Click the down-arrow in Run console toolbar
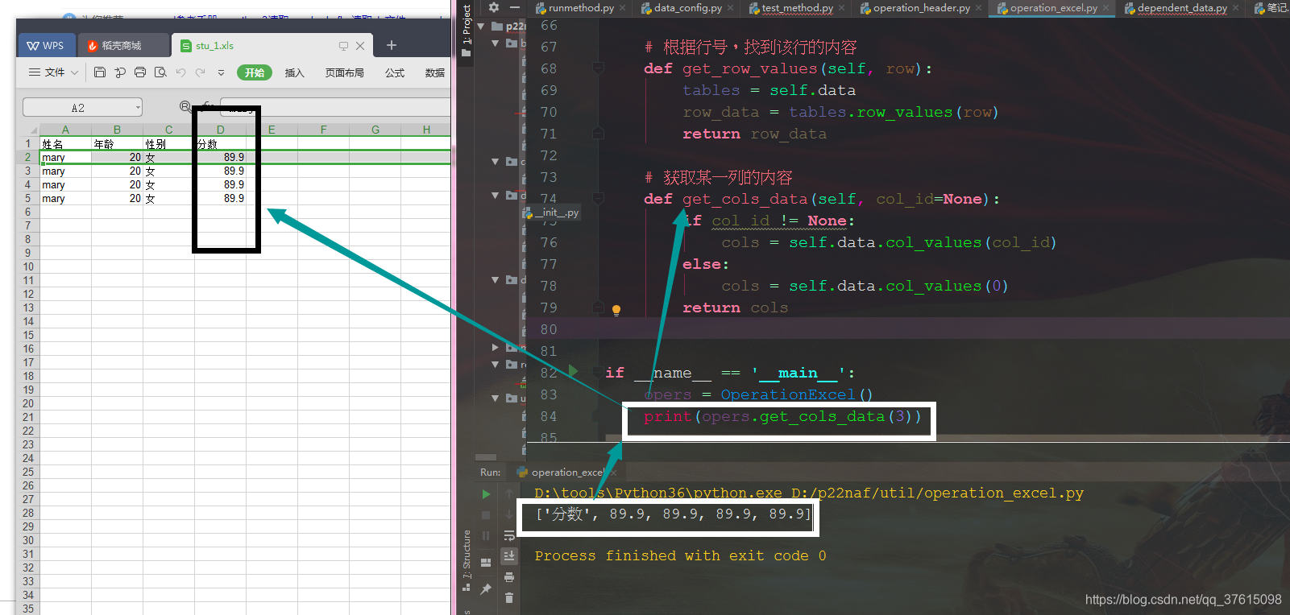This screenshot has width=1290, height=615. coord(509,514)
